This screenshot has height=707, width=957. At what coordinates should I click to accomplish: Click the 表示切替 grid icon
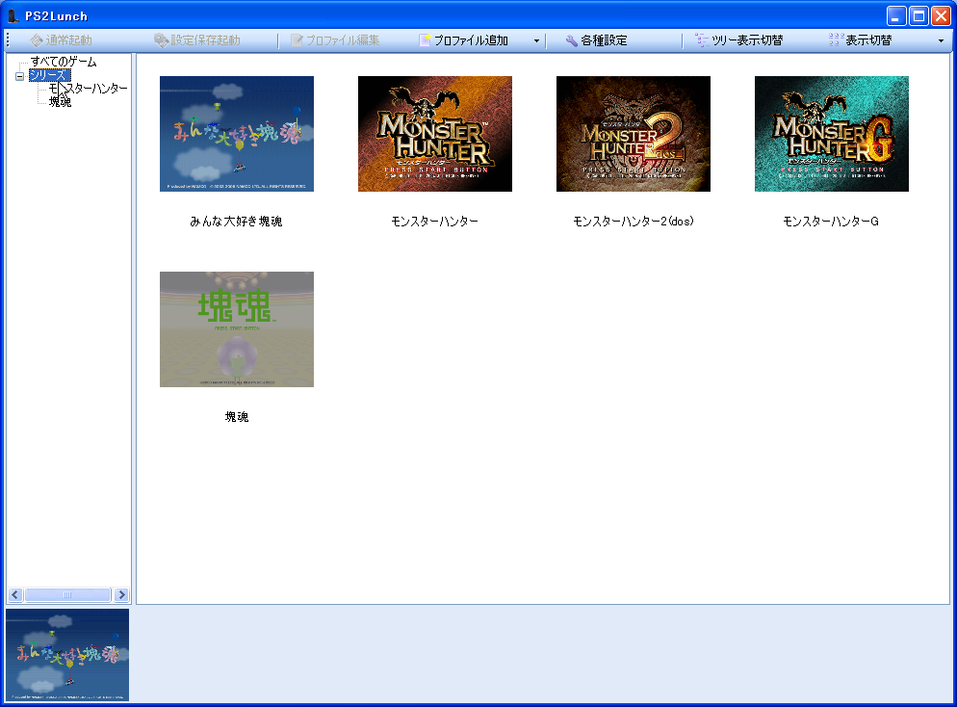(x=836, y=40)
